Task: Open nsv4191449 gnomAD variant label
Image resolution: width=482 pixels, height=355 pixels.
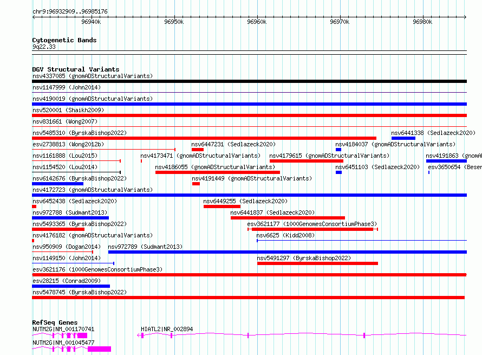Action: point(252,178)
